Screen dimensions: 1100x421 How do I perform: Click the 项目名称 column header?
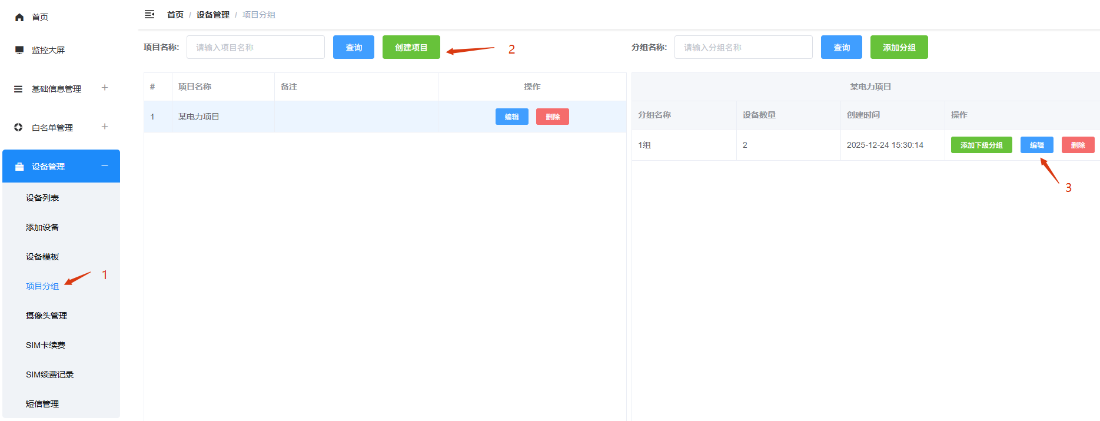(x=224, y=87)
